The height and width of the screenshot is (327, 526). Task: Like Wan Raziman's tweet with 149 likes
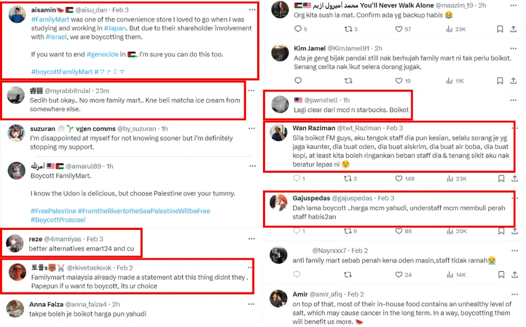click(398, 178)
